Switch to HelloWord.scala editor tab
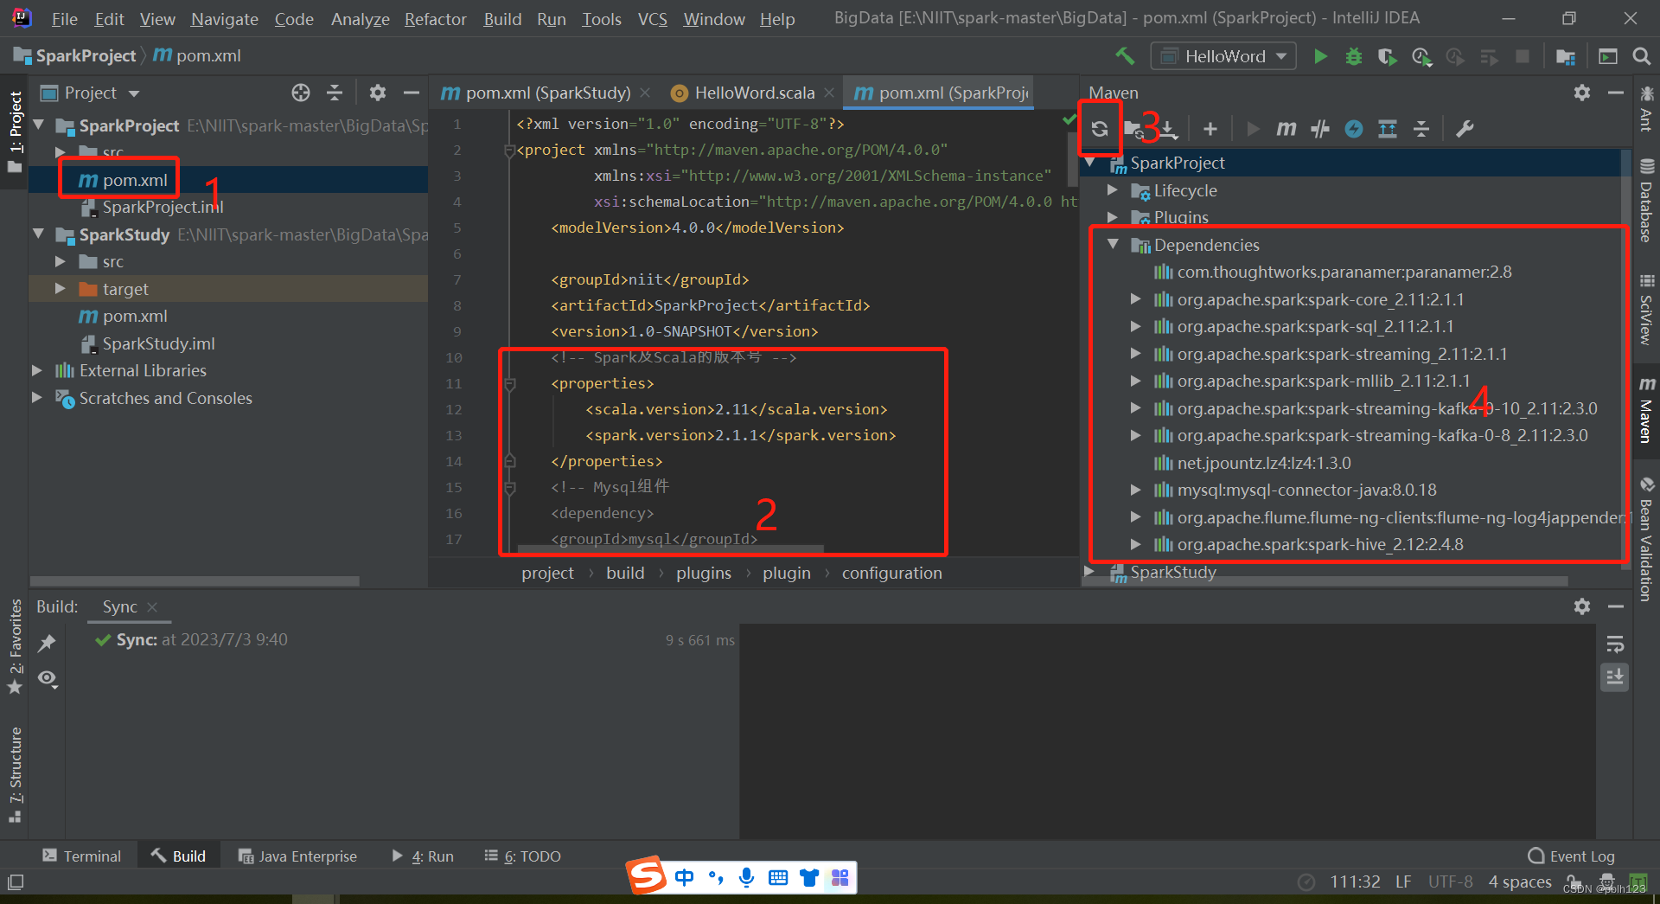This screenshot has height=904, width=1660. coord(754,93)
